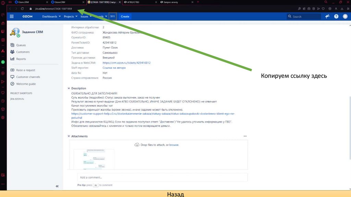Click the Задания CRM project avatar
351x197 pixels.
click(x=15, y=32)
